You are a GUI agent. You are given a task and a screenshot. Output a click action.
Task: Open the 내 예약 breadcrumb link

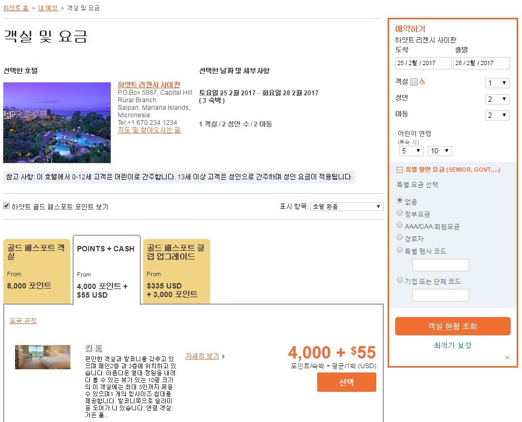48,8
